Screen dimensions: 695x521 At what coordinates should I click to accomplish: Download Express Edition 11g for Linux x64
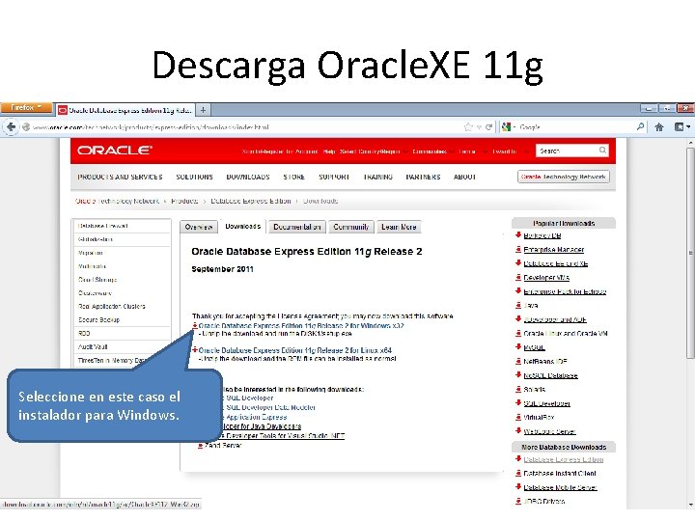click(x=295, y=350)
